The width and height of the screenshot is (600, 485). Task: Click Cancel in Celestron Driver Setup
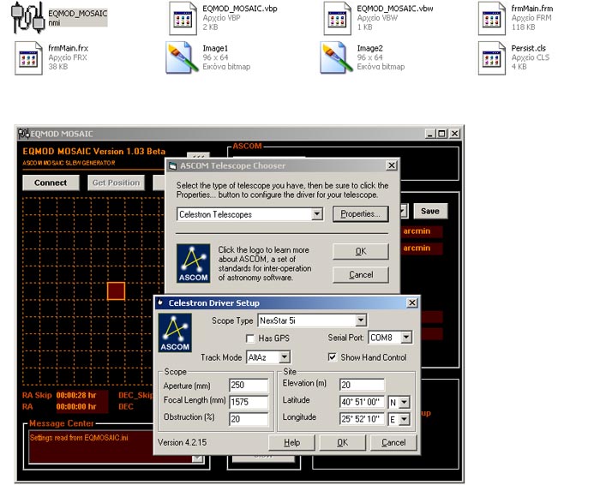393,442
